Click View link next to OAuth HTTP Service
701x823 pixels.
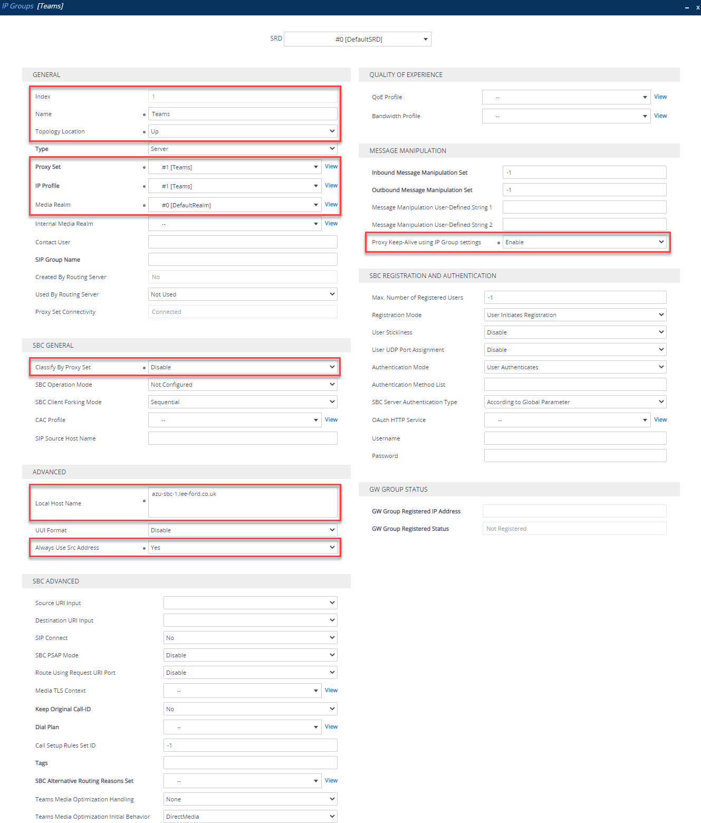(660, 420)
